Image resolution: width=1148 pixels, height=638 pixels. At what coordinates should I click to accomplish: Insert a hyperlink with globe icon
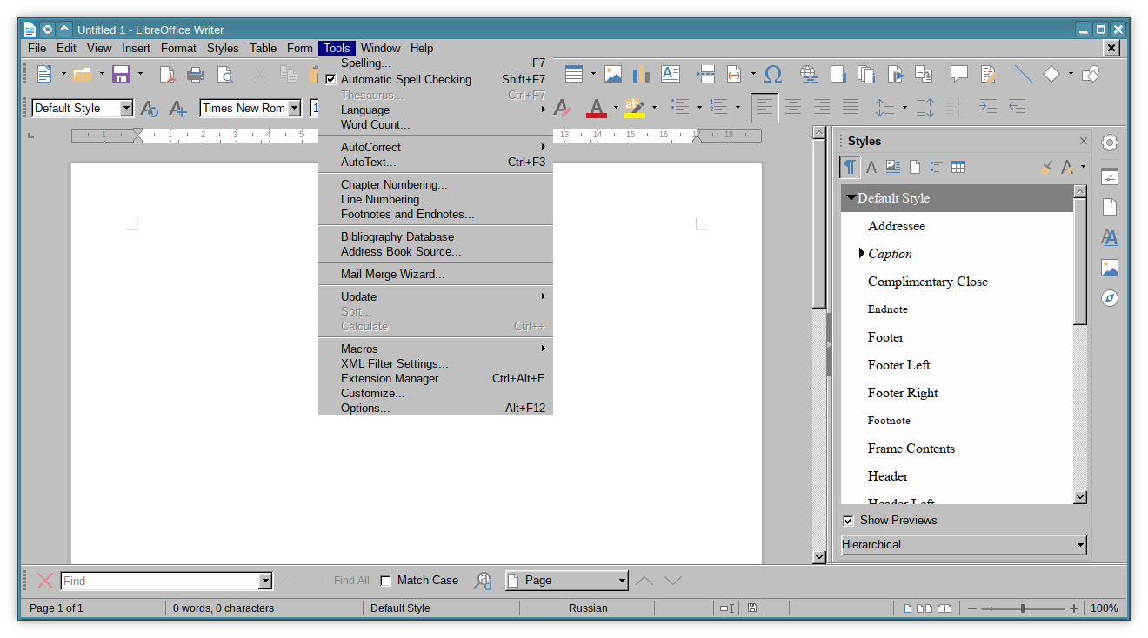click(x=809, y=74)
